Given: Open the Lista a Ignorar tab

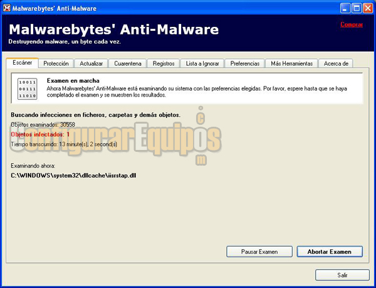Looking at the screenshot, I should [x=202, y=63].
